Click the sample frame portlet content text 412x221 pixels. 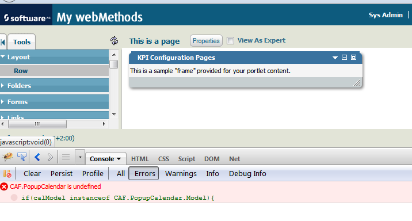click(x=210, y=71)
